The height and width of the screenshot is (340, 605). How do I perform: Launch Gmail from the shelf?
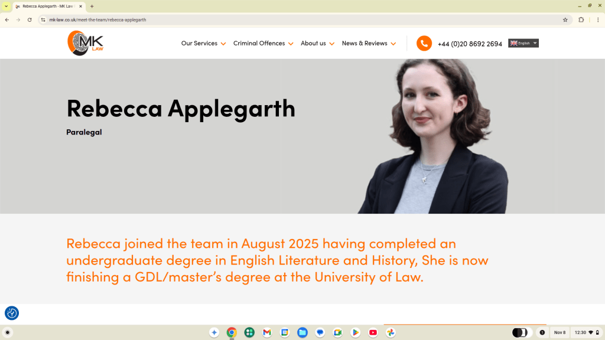pyautogui.click(x=267, y=332)
